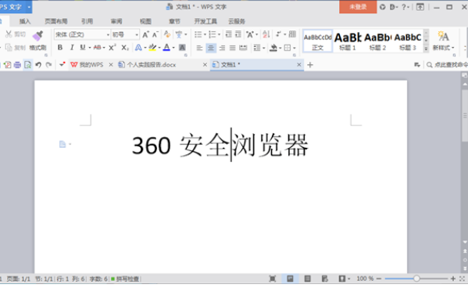
Task: Click the export to PDF icon
Action: (8, 65)
